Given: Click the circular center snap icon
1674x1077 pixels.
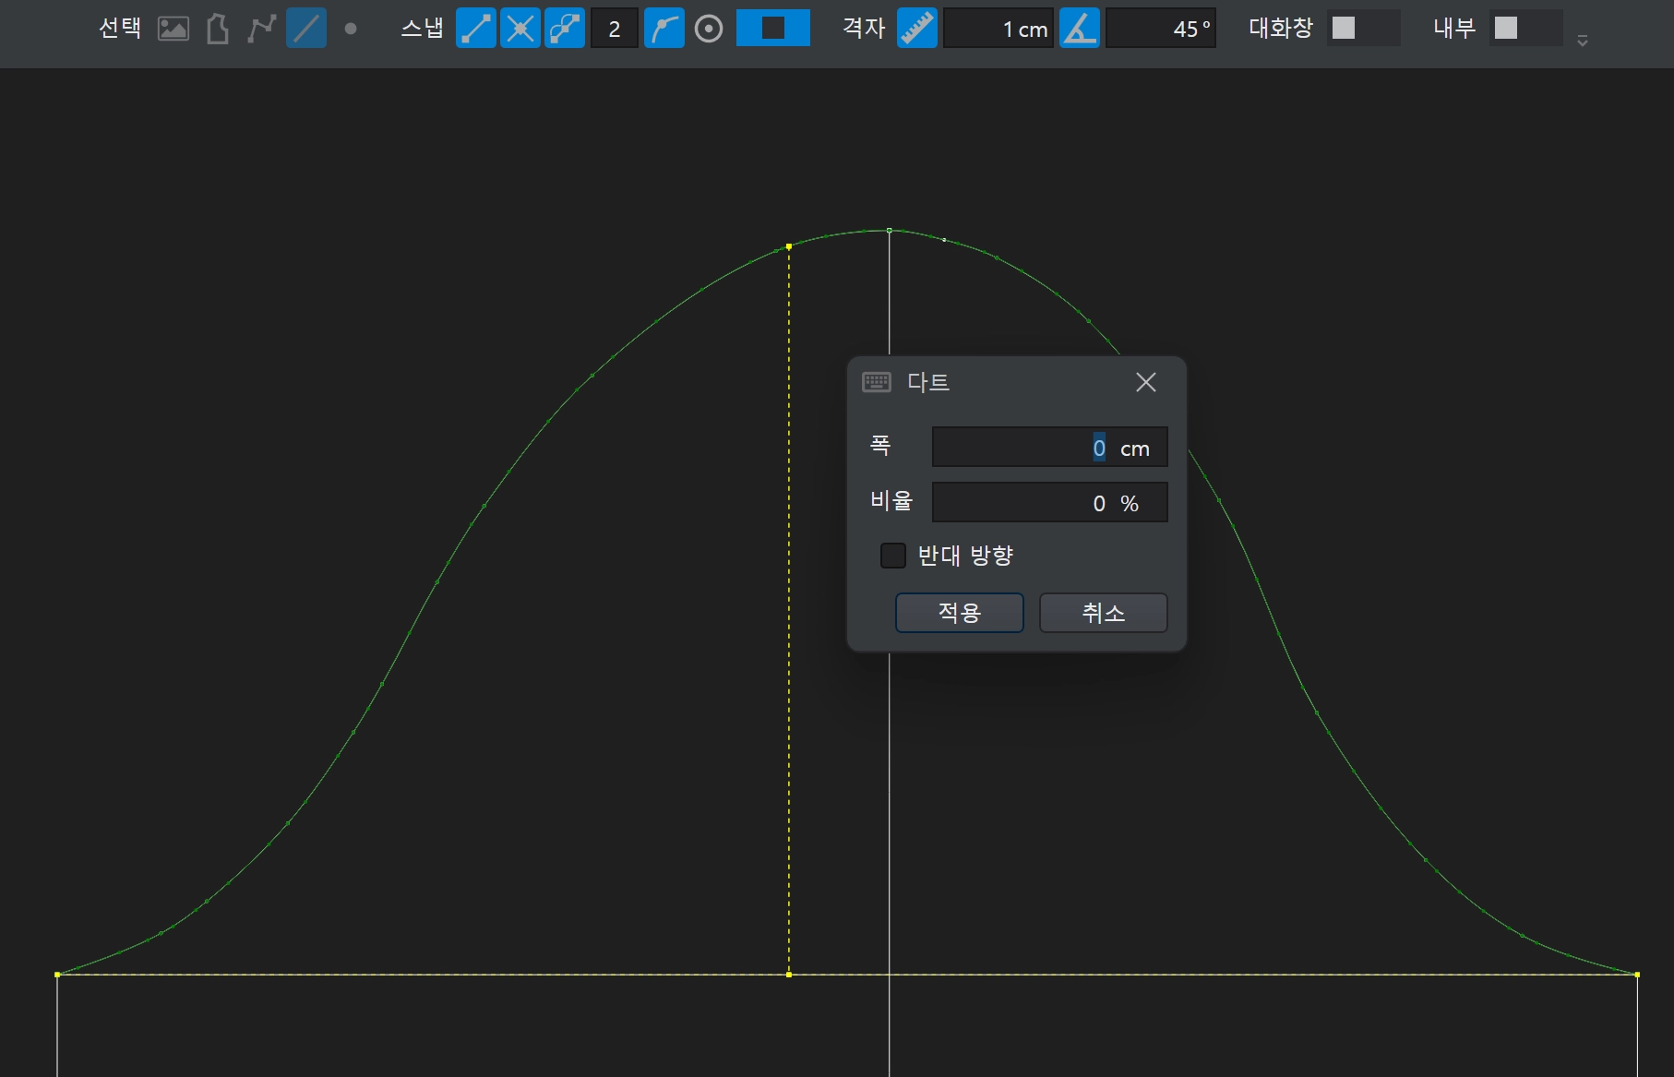Looking at the screenshot, I should [x=709, y=29].
